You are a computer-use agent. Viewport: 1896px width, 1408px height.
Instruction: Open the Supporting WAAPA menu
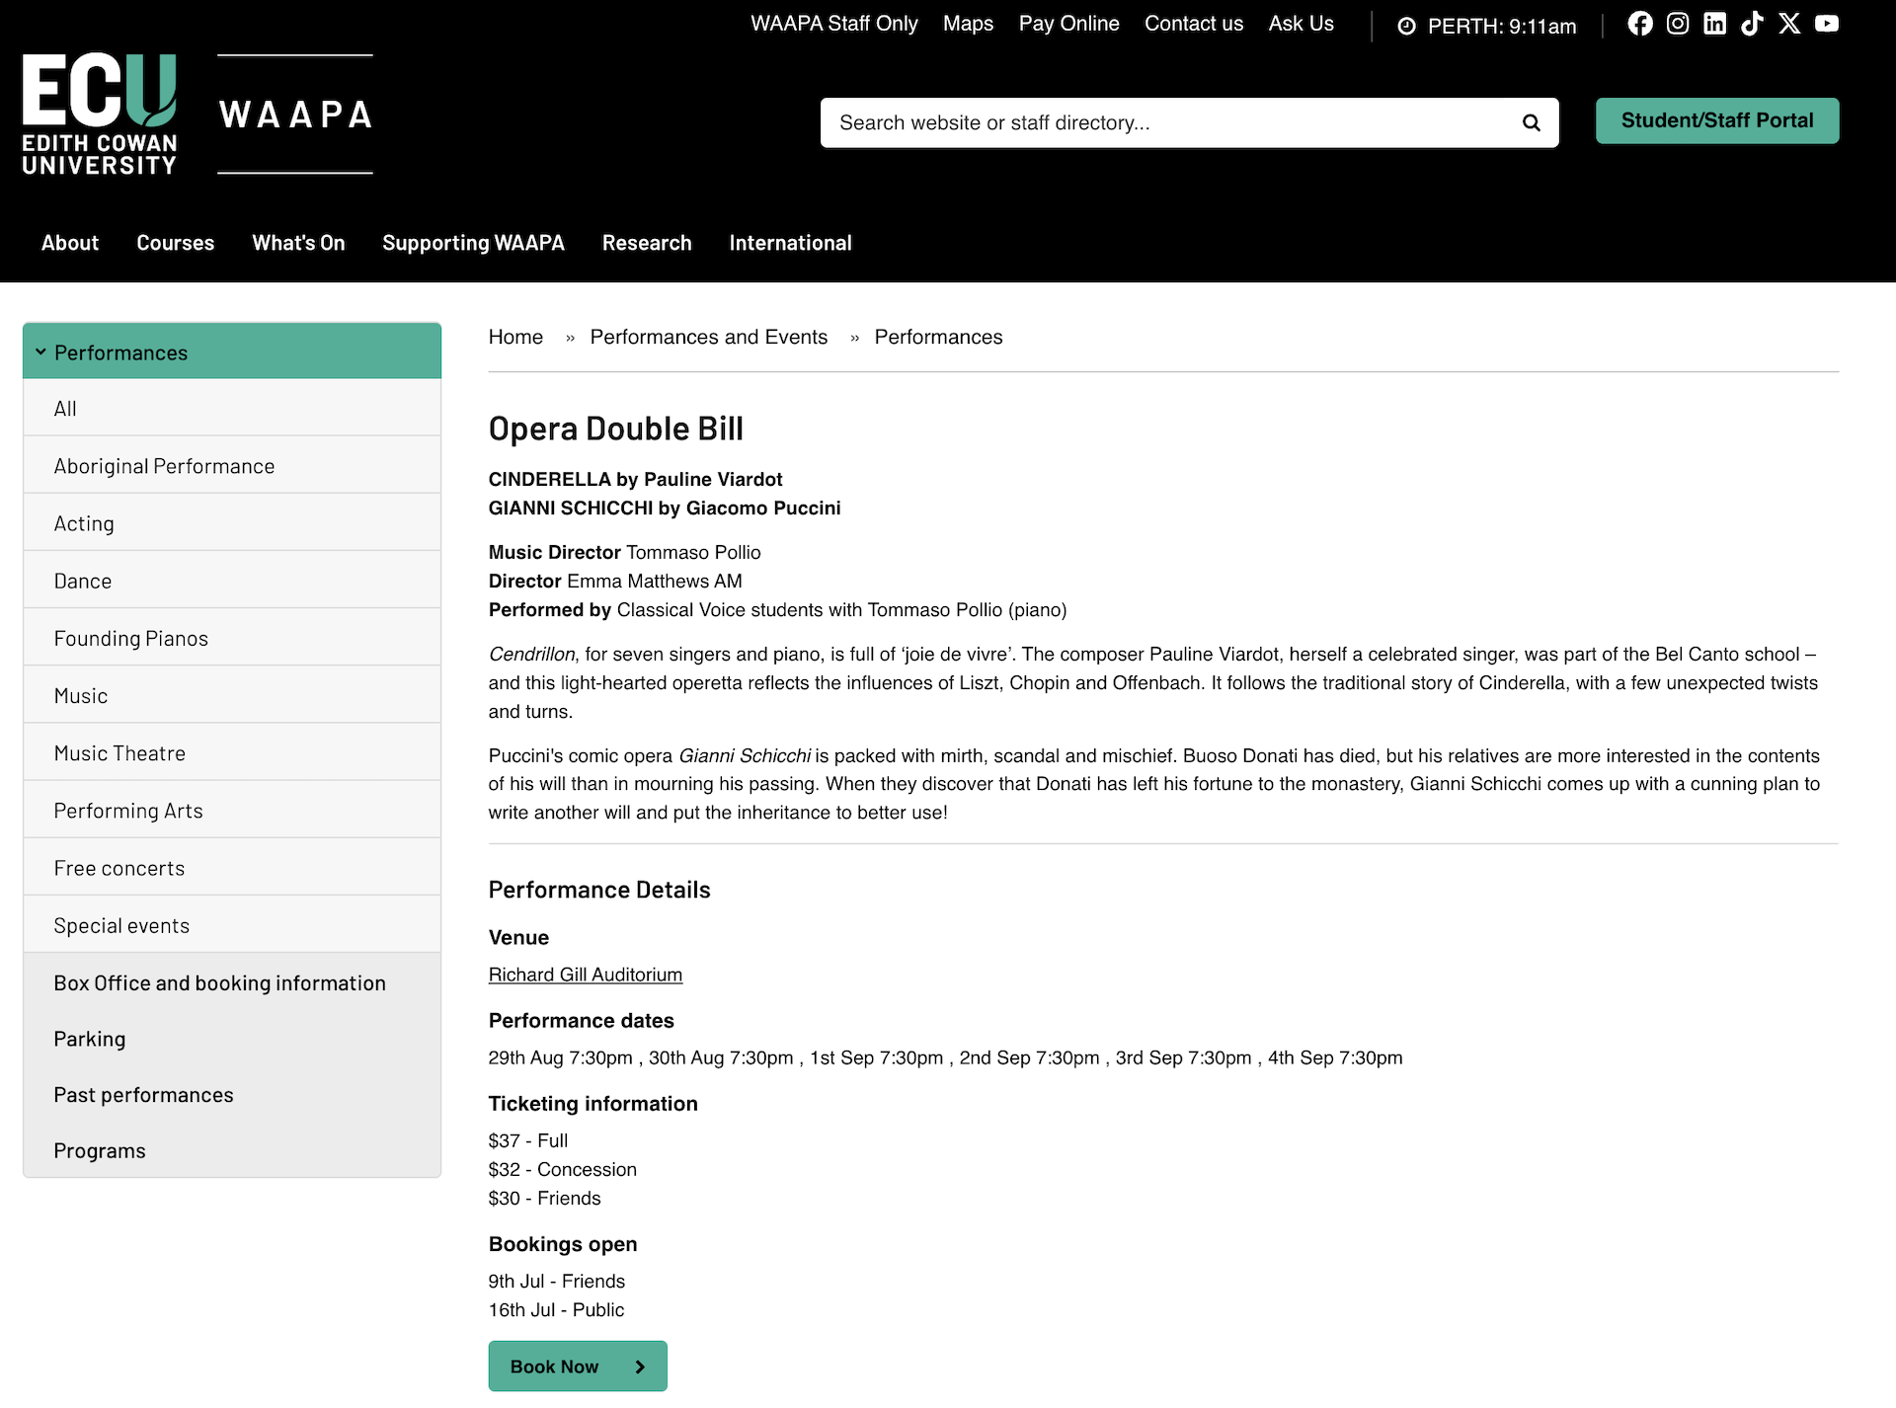pos(473,243)
